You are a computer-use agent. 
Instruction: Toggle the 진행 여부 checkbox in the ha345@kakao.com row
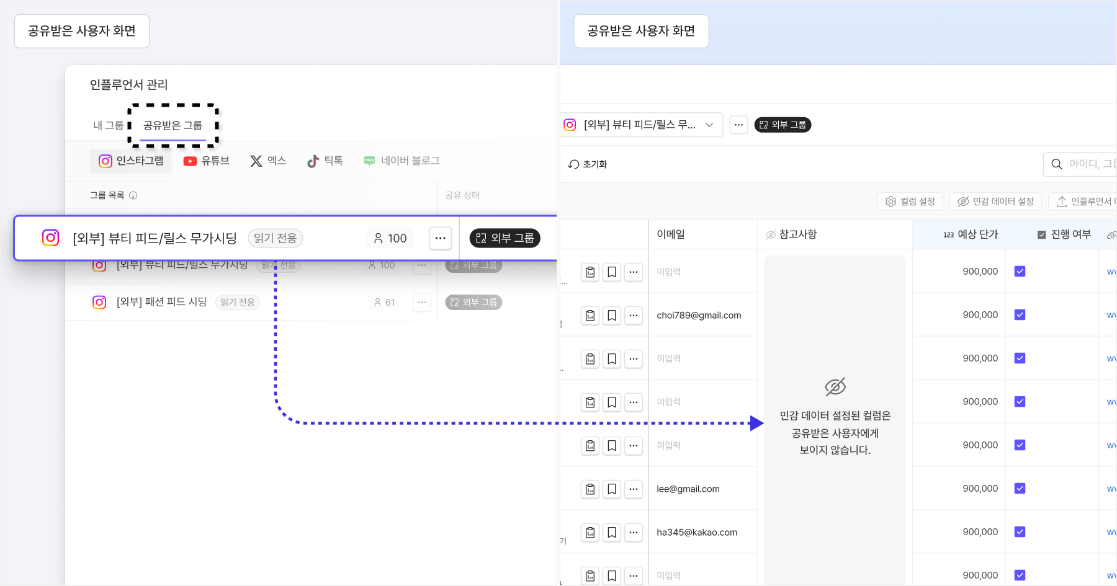tap(1020, 532)
